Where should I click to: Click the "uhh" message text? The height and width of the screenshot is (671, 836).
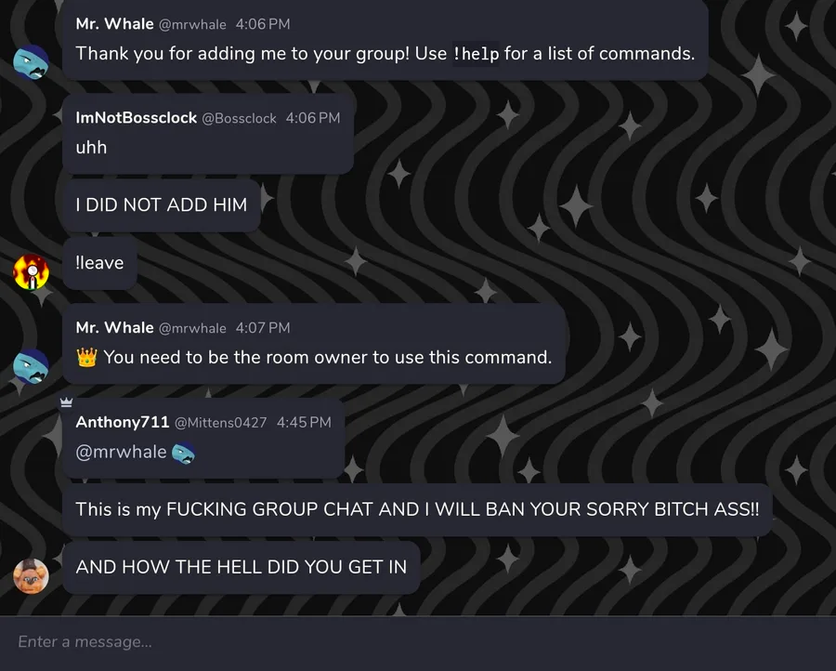click(91, 148)
